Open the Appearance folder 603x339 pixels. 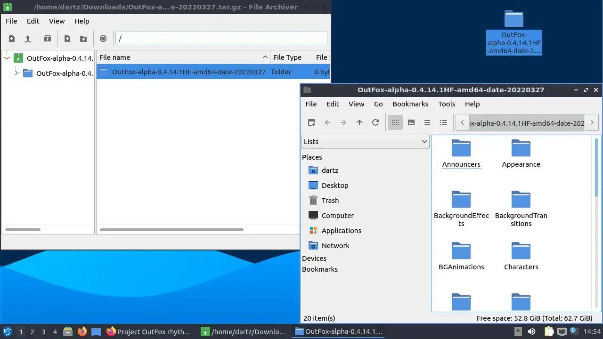click(x=521, y=153)
